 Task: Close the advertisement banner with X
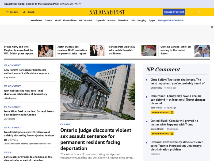click(x=212, y=27)
